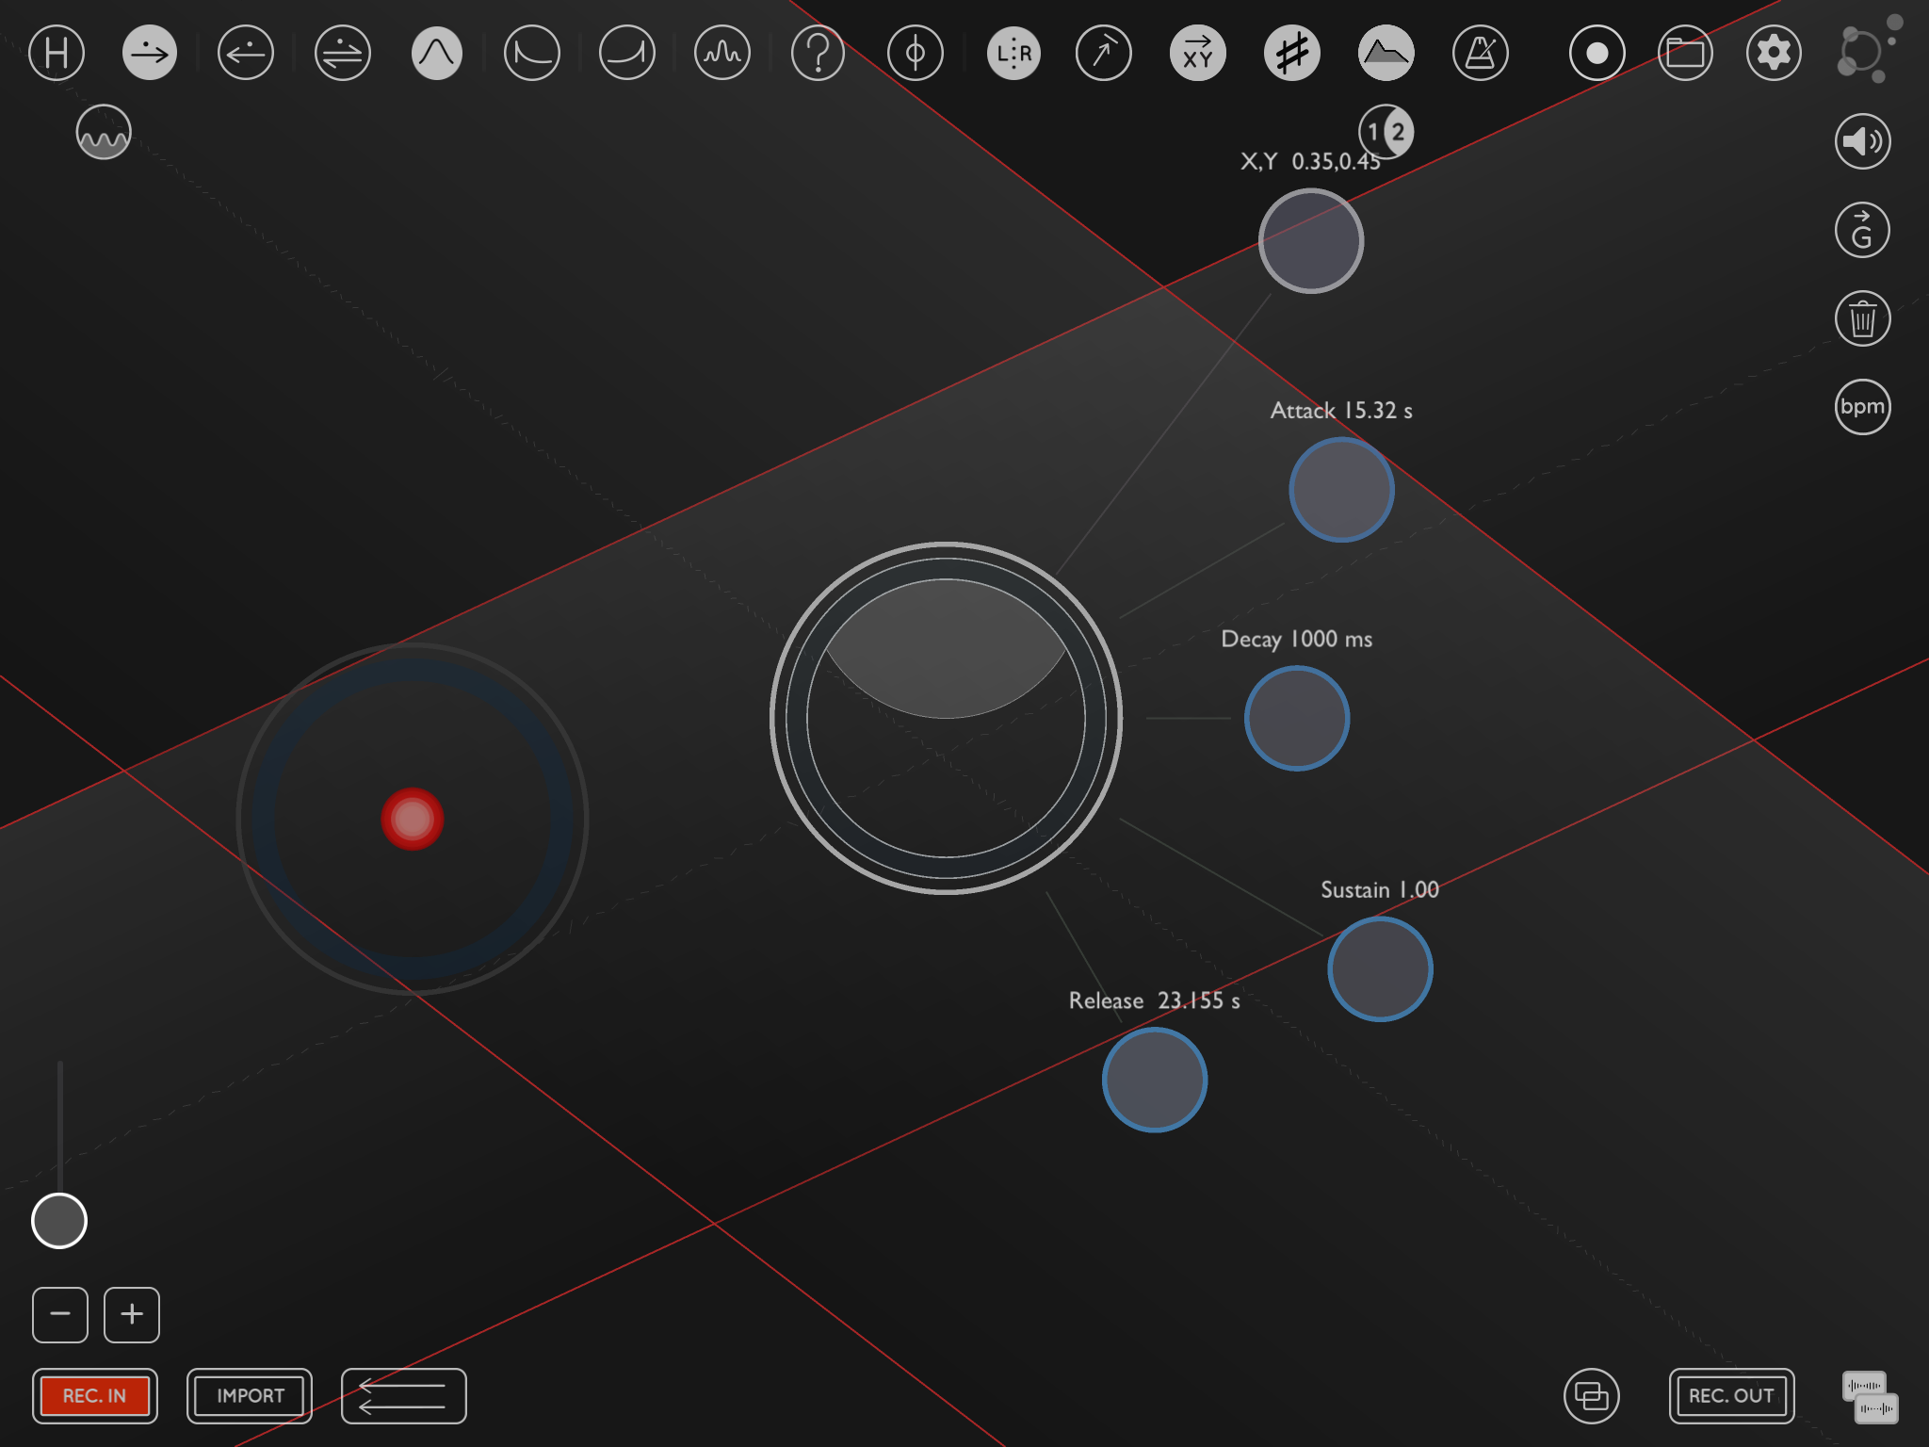Select the reverse playback arrow icon
The width and height of the screenshot is (1929, 1447).
pyautogui.click(x=245, y=53)
